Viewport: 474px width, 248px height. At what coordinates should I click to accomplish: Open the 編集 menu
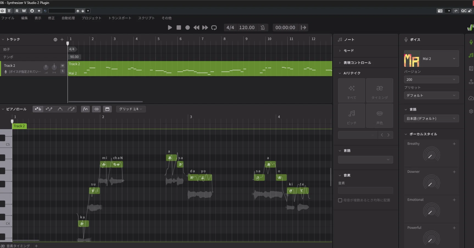24,18
